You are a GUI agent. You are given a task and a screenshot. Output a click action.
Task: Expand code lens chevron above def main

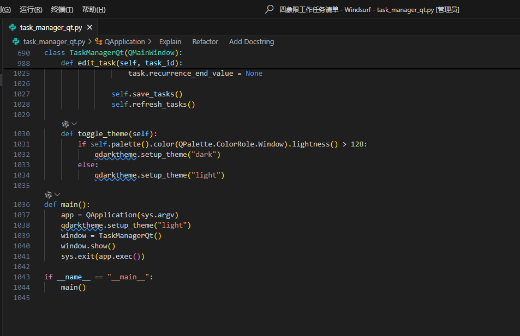tap(57, 195)
